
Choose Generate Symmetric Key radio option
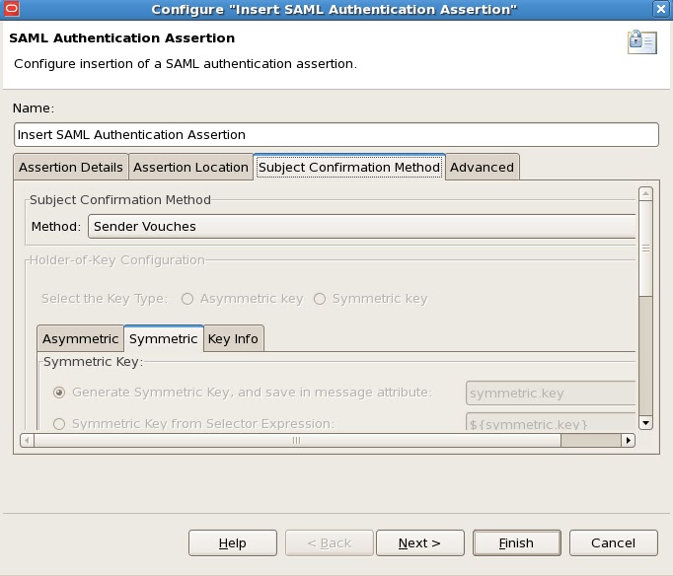pos(59,393)
